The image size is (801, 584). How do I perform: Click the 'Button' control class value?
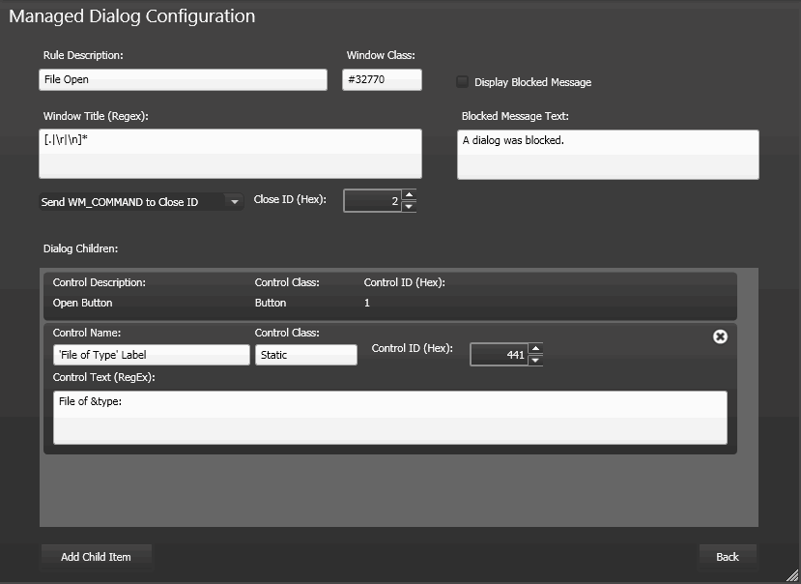[271, 303]
